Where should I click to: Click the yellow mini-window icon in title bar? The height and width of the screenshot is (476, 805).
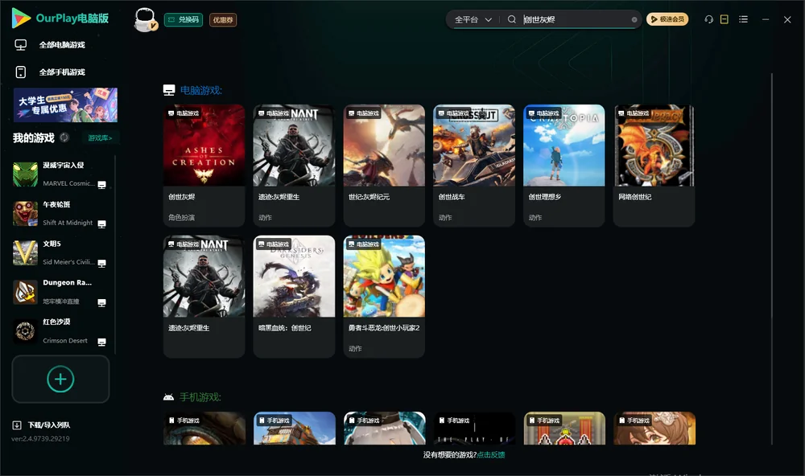[x=724, y=19]
